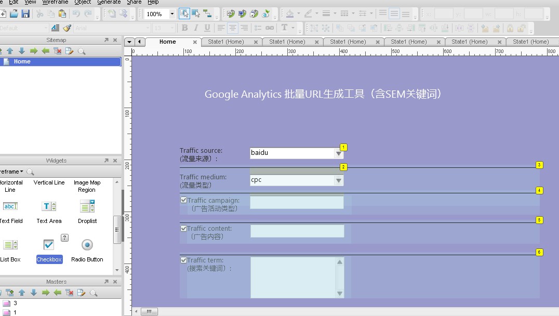The height and width of the screenshot is (316, 559).
Task: Toggle middle vertical alignment button
Action: pos(394,14)
